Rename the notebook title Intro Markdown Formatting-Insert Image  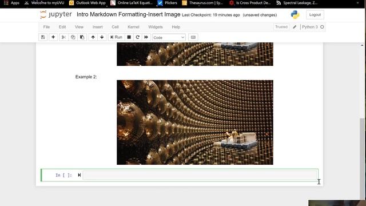(128, 14)
